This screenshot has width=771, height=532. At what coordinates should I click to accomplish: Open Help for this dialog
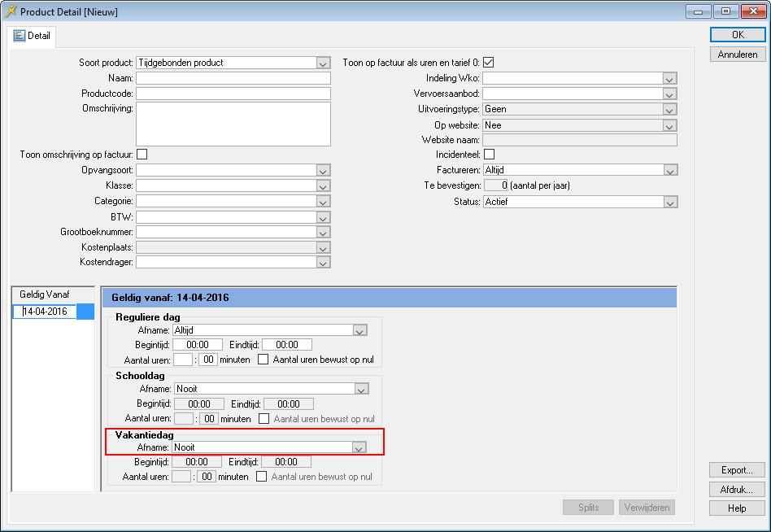pyautogui.click(x=737, y=508)
